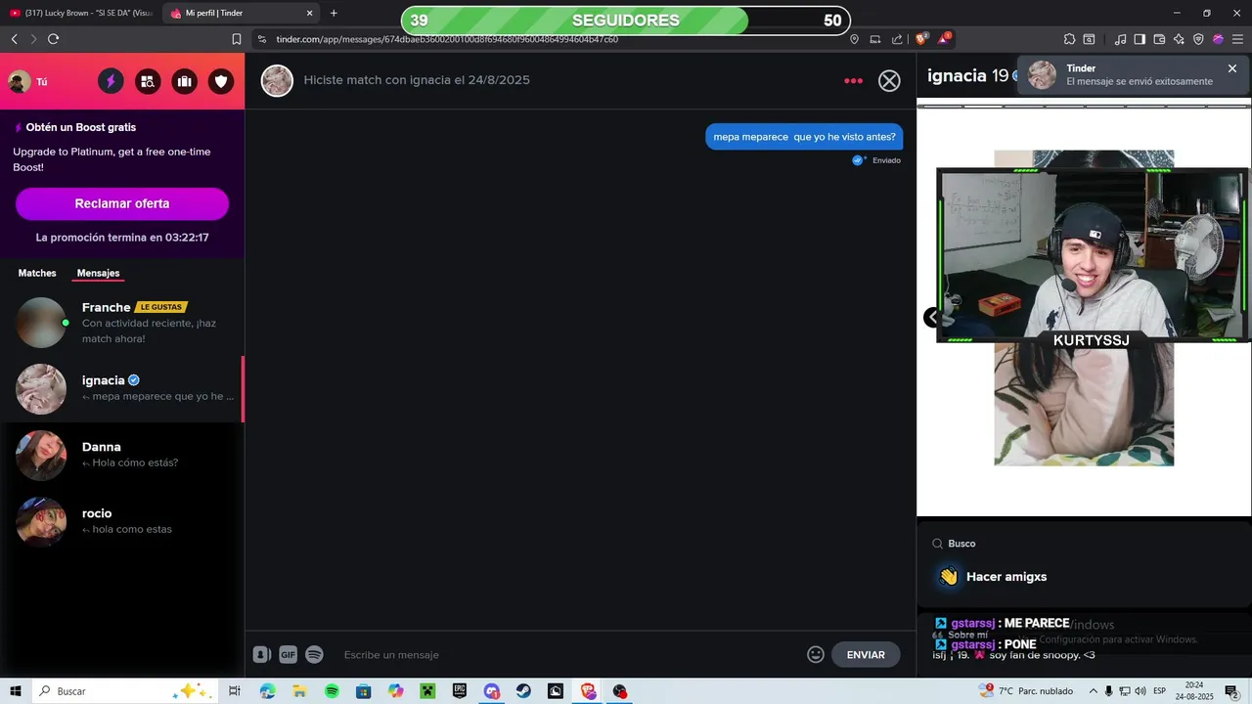Open the rocio conversation

(122, 521)
